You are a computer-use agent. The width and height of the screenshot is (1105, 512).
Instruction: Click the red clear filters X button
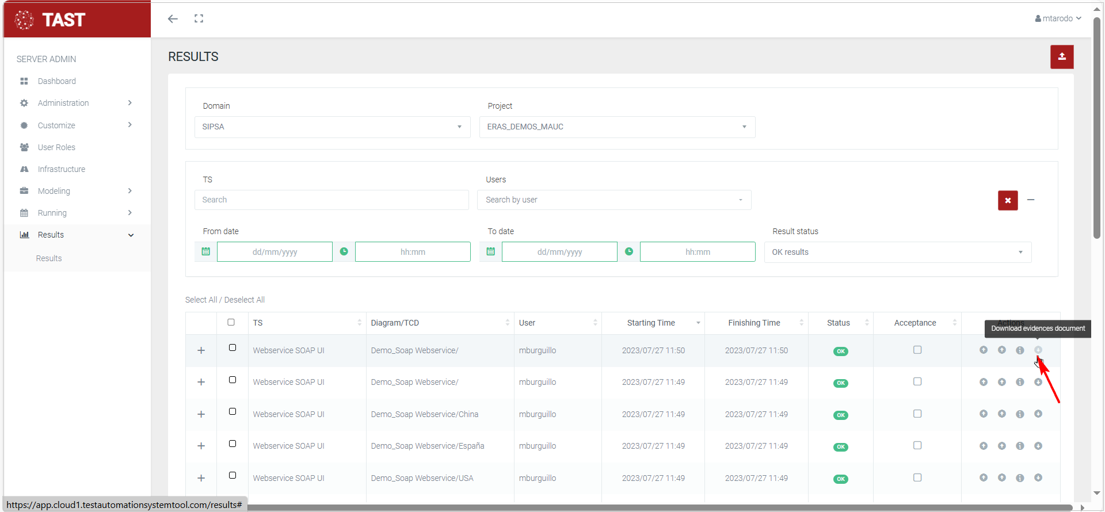coord(1007,200)
